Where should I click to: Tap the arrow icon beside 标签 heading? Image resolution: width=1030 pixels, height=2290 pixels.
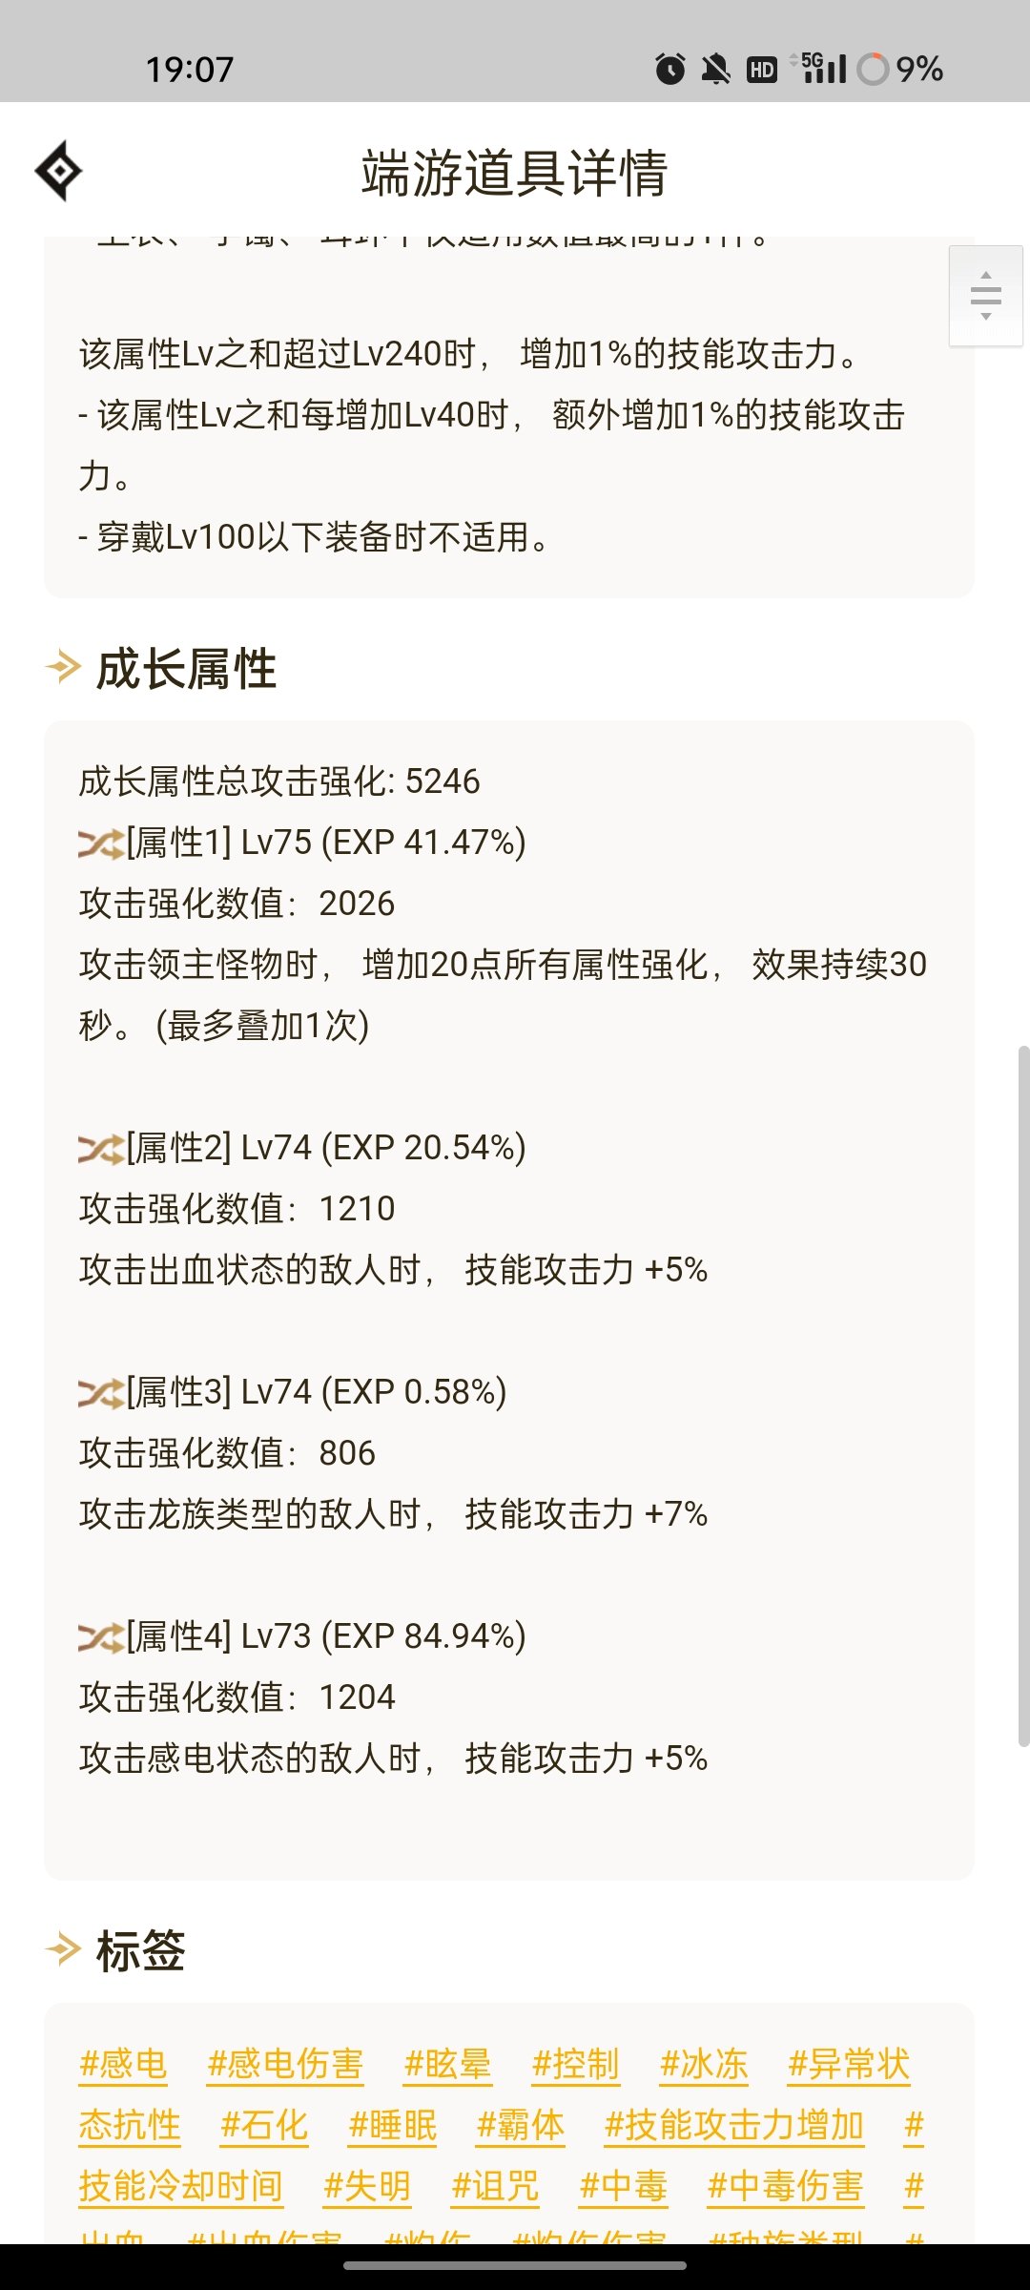(x=63, y=1948)
